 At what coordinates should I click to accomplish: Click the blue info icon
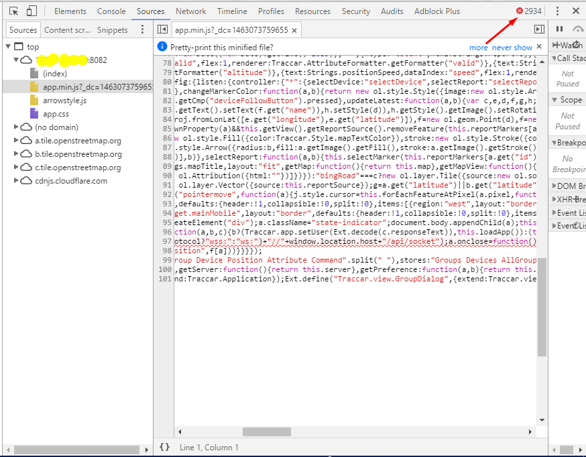162,47
